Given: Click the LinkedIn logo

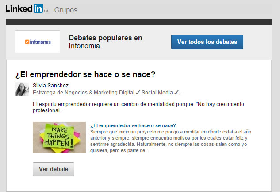Looking at the screenshot, I should (27, 8).
